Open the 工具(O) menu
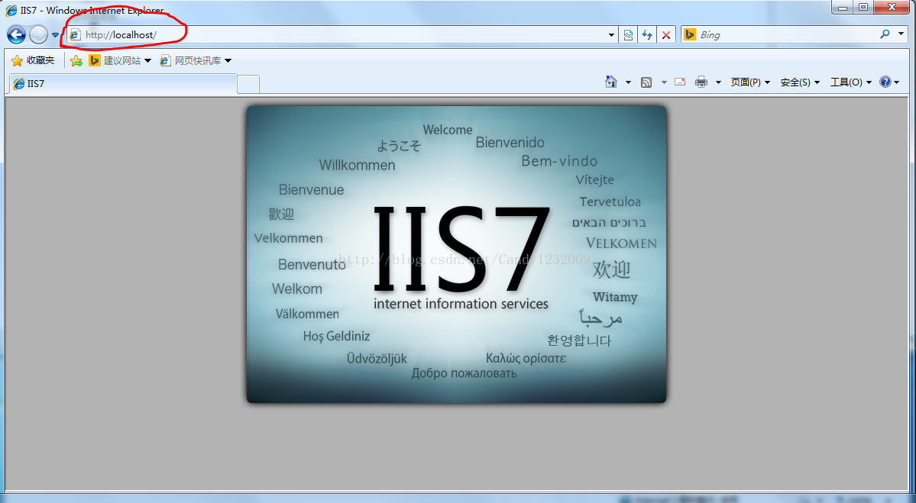This screenshot has width=916, height=503. tap(851, 82)
